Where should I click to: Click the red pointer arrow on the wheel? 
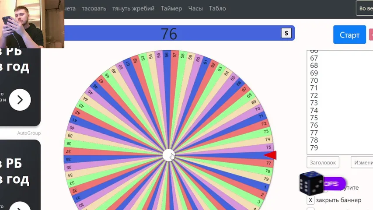point(270,155)
